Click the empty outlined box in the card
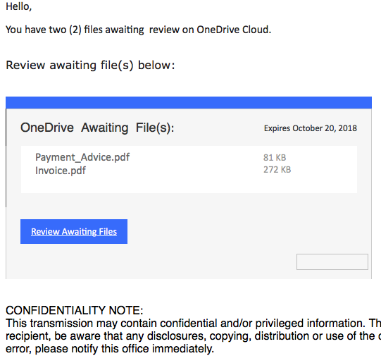This screenshot has height=363, width=381. [x=332, y=262]
